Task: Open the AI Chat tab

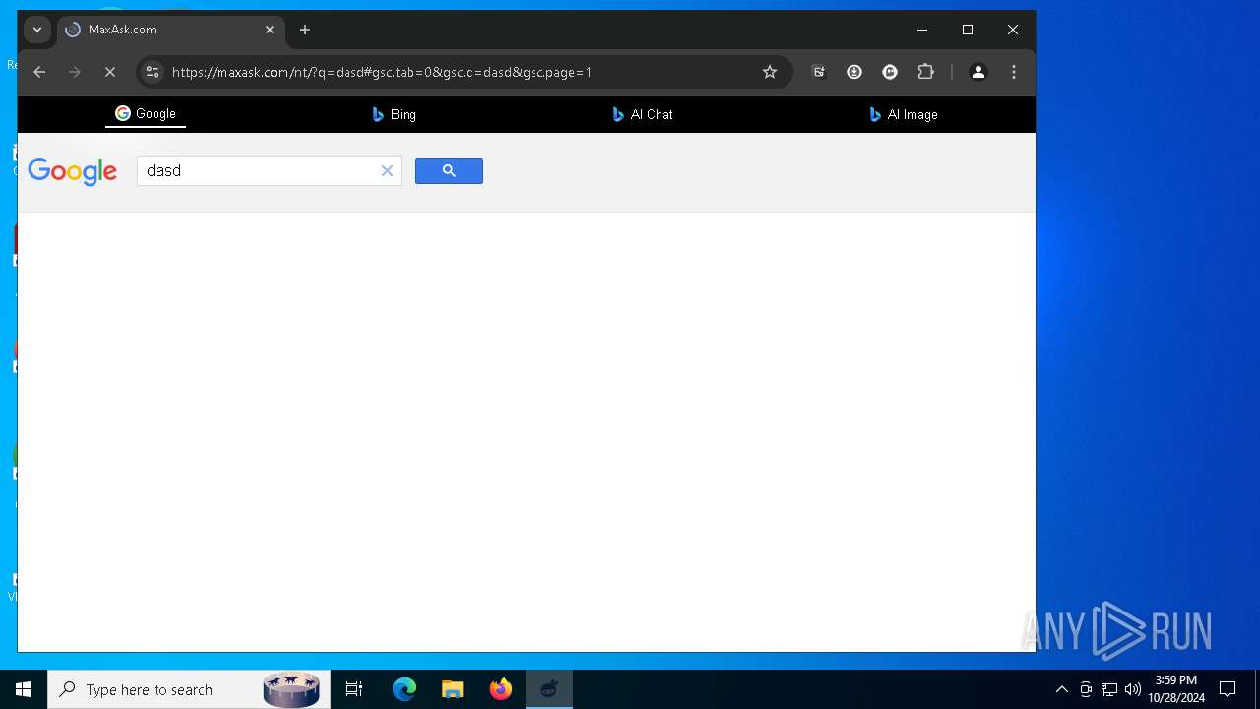Action: pyautogui.click(x=643, y=114)
